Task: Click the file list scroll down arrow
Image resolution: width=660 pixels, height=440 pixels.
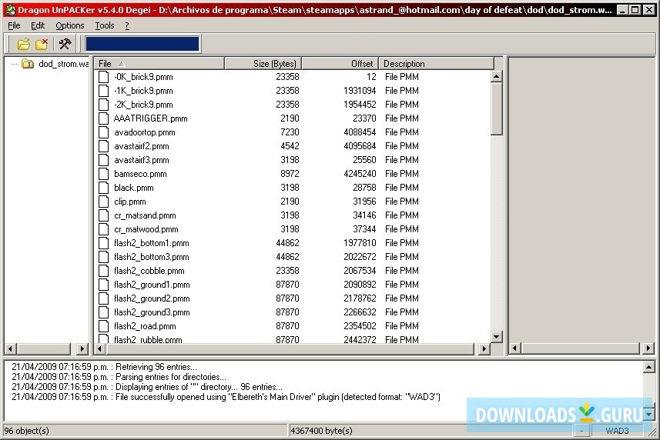Action: tap(497, 337)
